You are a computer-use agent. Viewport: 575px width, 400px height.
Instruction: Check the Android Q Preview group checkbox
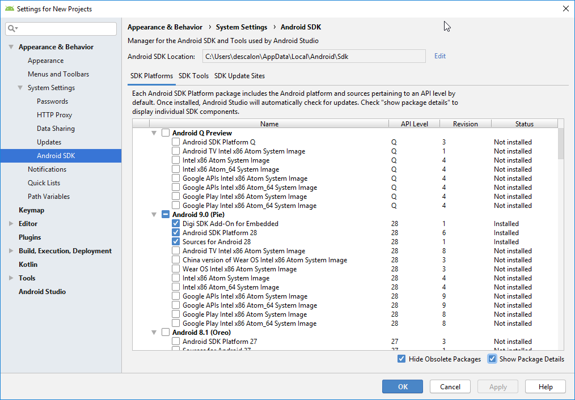[166, 133]
